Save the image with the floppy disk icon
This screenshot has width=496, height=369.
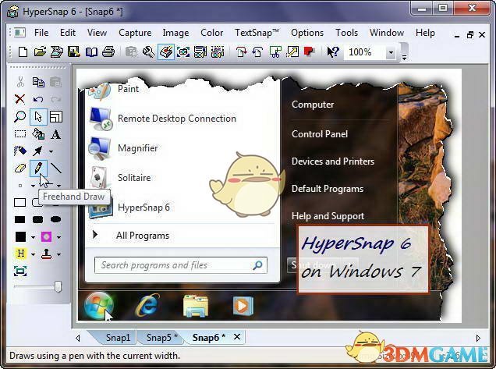(74, 51)
